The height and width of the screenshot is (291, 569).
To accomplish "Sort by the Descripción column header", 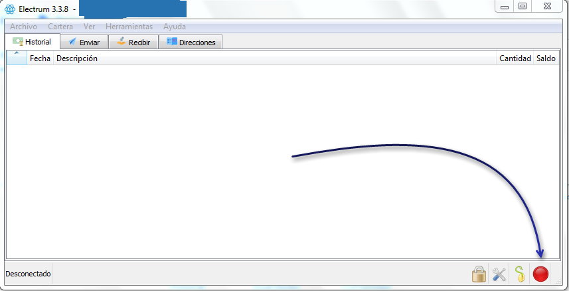I will coord(275,58).
